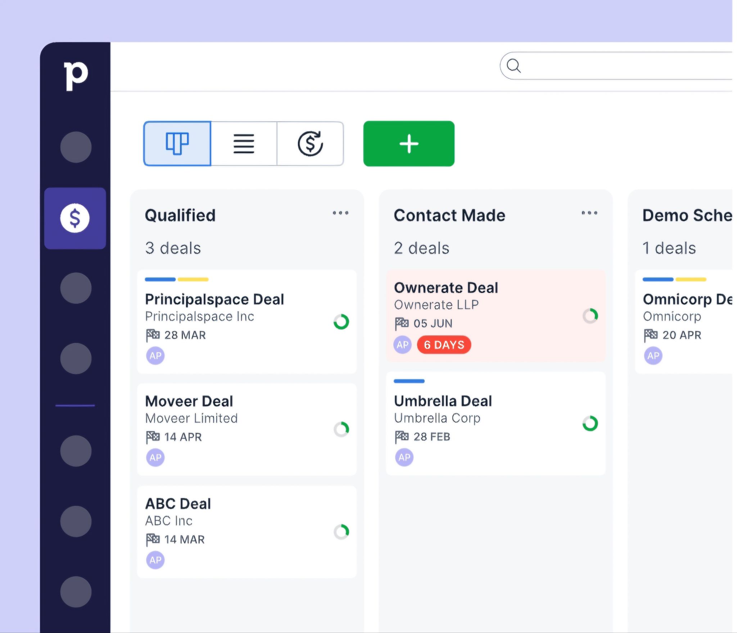Click AP owner avatar on Umbrella Deal
This screenshot has width=737, height=633.
click(x=404, y=457)
